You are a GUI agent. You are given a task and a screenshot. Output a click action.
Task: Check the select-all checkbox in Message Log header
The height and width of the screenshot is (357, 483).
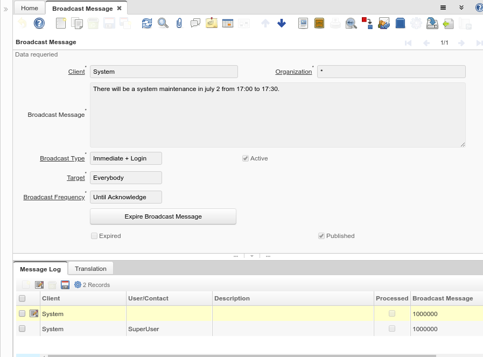pos(22,298)
